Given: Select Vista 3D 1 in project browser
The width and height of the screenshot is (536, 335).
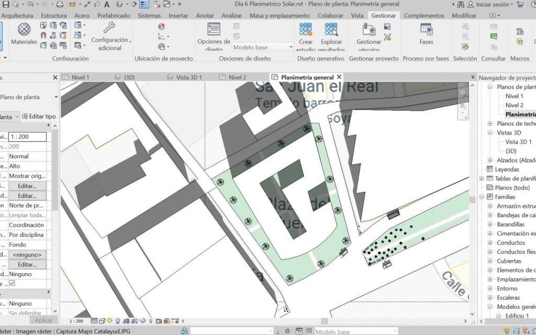Looking at the screenshot, I should [518, 142].
